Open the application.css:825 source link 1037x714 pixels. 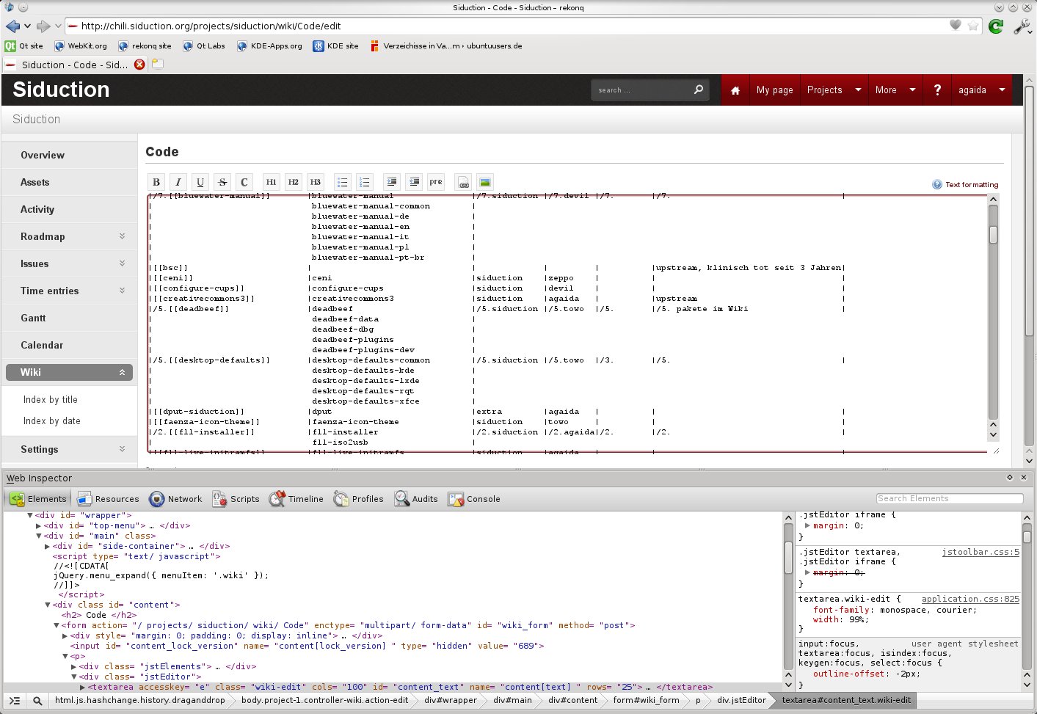click(970, 599)
